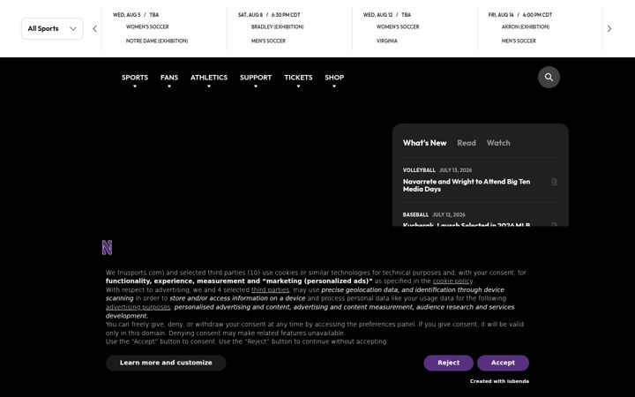Expand the Shop menu
The height and width of the screenshot is (397, 635).
[x=334, y=79]
